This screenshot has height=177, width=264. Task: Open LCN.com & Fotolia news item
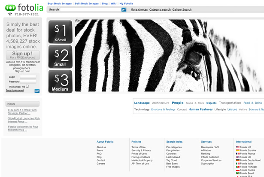coord(22,111)
